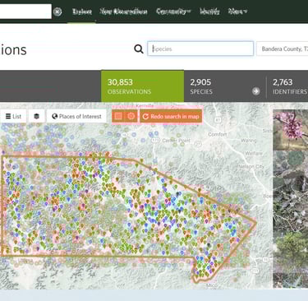Go to Your Observations in nav bar
Screen dimensions: 308x301
coord(123,12)
